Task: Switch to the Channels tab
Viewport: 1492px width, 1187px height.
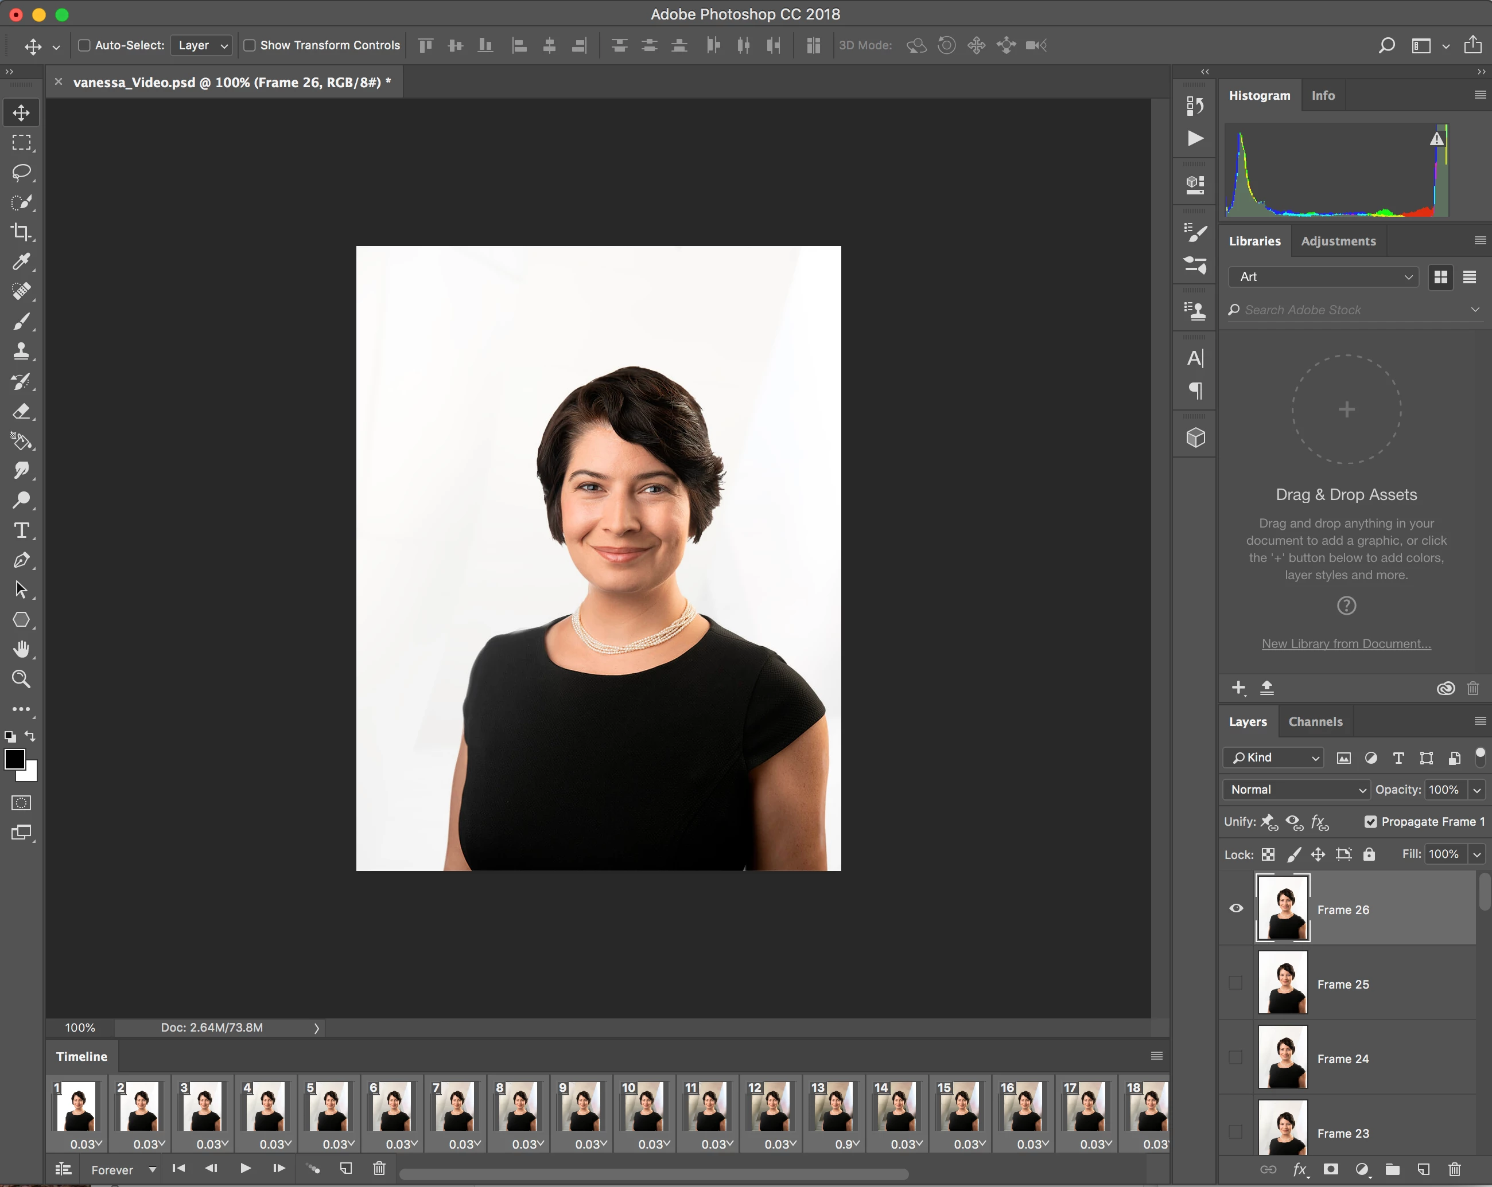Action: point(1315,721)
